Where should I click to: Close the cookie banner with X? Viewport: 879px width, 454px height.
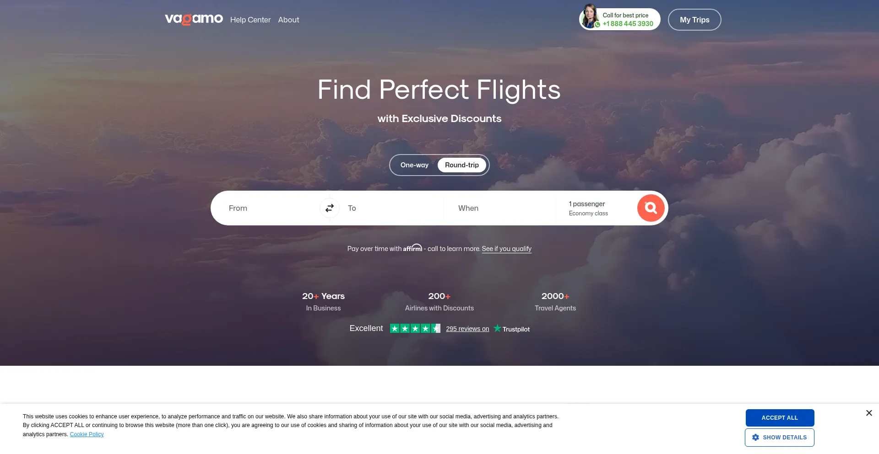pyautogui.click(x=869, y=413)
